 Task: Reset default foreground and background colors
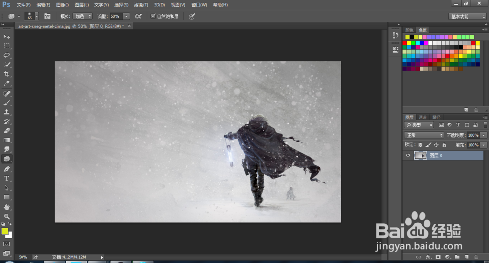(x=3, y=224)
